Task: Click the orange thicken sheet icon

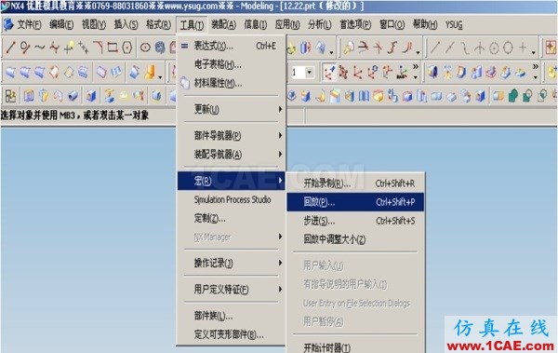Action: click(150, 73)
